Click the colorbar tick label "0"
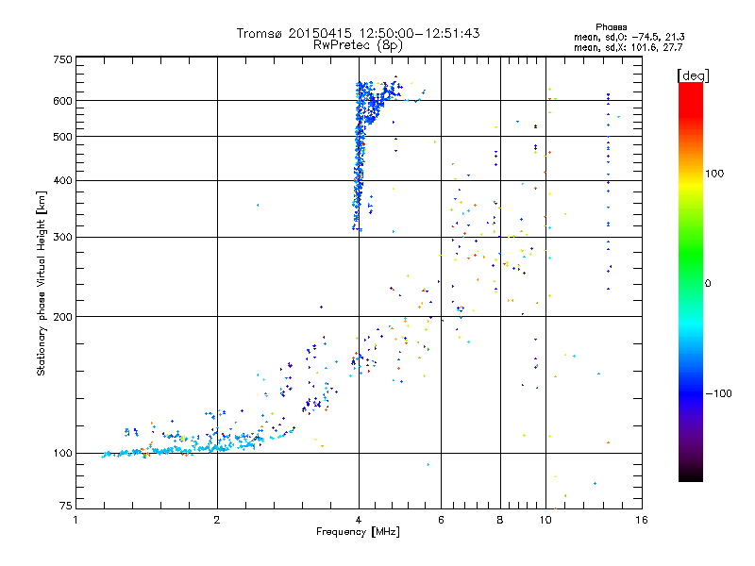This screenshot has width=755, height=566. coord(708,283)
